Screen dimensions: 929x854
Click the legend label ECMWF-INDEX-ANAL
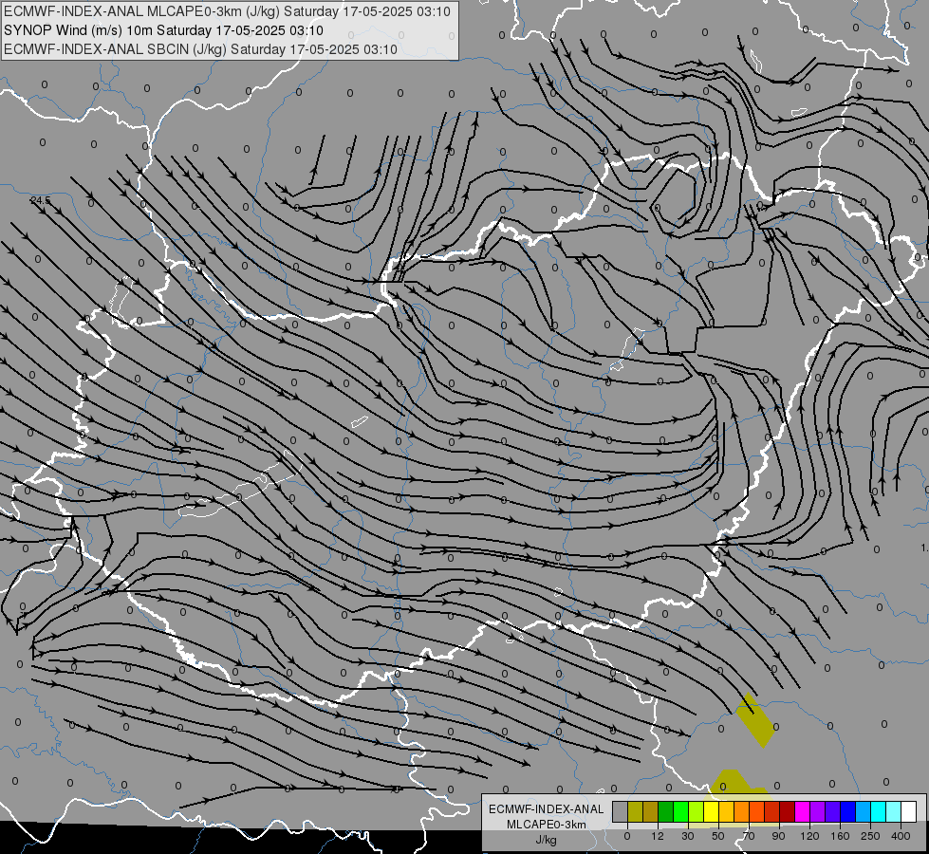pyautogui.click(x=547, y=809)
